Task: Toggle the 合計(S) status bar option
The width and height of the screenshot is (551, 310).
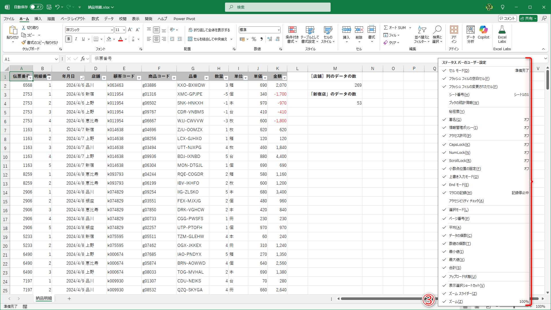Action: 455,268
